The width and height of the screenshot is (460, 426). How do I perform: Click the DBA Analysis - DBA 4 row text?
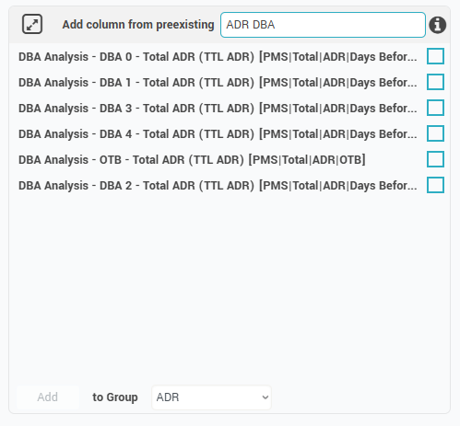218,134
